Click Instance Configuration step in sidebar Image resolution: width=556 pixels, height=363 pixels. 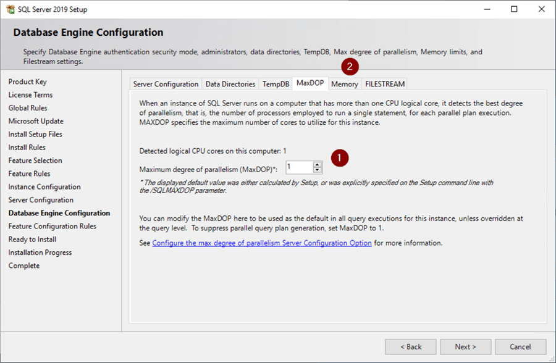pyautogui.click(x=44, y=187)
